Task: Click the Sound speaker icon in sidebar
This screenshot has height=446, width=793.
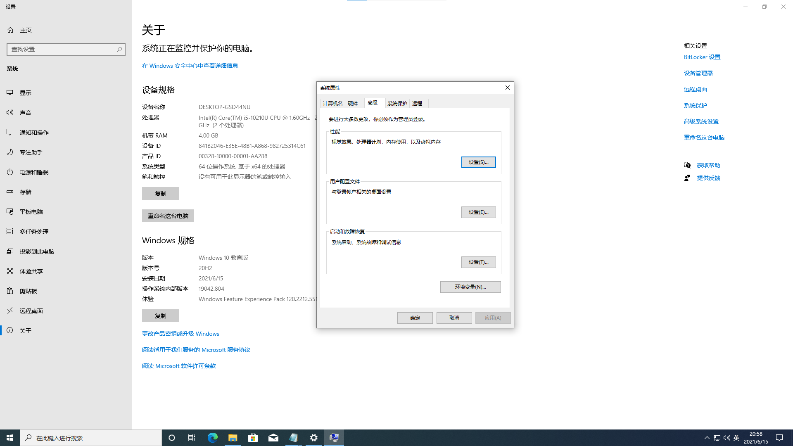Action: (10, 112)
